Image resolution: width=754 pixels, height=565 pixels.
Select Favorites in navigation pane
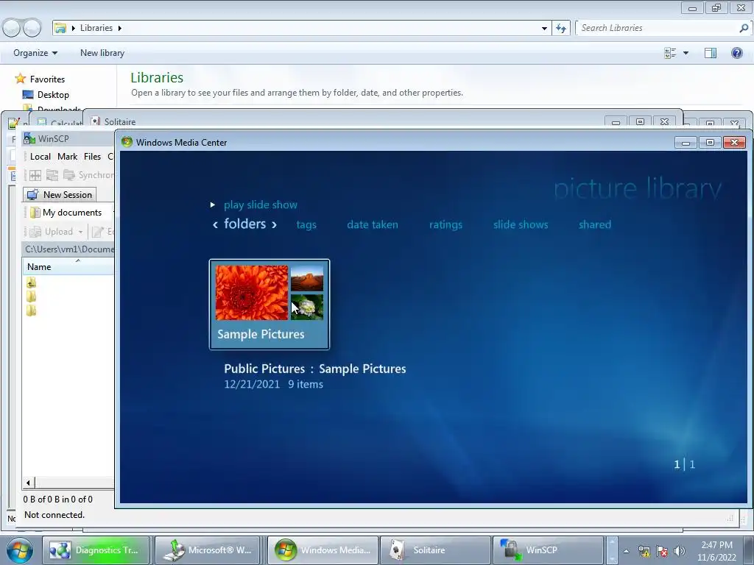coord(47,79)
